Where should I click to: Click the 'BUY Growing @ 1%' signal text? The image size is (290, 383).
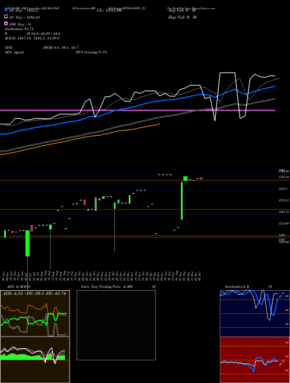tap(91, 52)
